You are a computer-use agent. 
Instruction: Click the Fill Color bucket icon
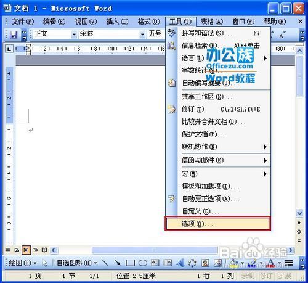233,263
